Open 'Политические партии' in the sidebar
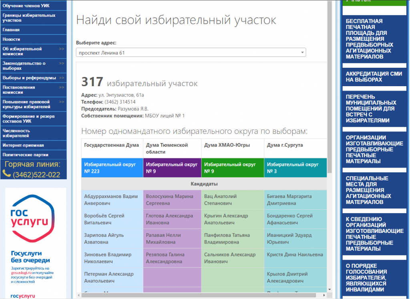Image resolution: width=410 pixels, height=299 pixels. (x=25, y=155)
